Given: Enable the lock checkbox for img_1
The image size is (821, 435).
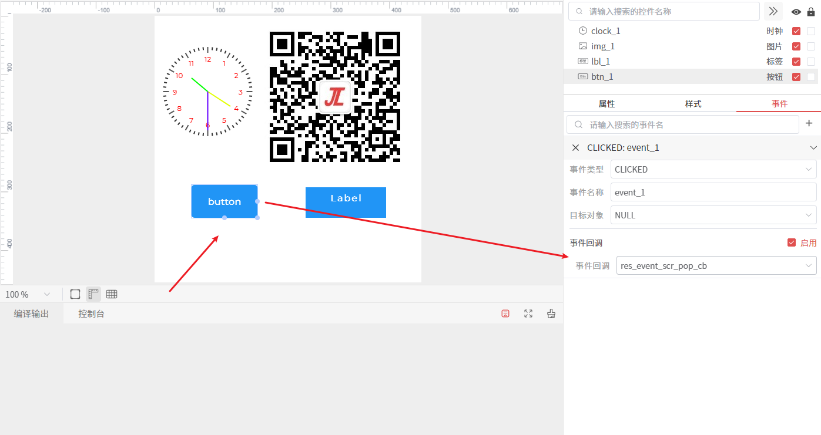Looking at the screenshot, I should [811, 46].
